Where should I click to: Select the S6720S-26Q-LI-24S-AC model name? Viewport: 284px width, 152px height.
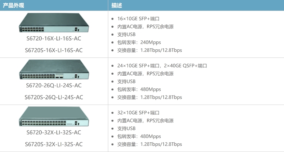pyautogui.click(x=54, y=97)
